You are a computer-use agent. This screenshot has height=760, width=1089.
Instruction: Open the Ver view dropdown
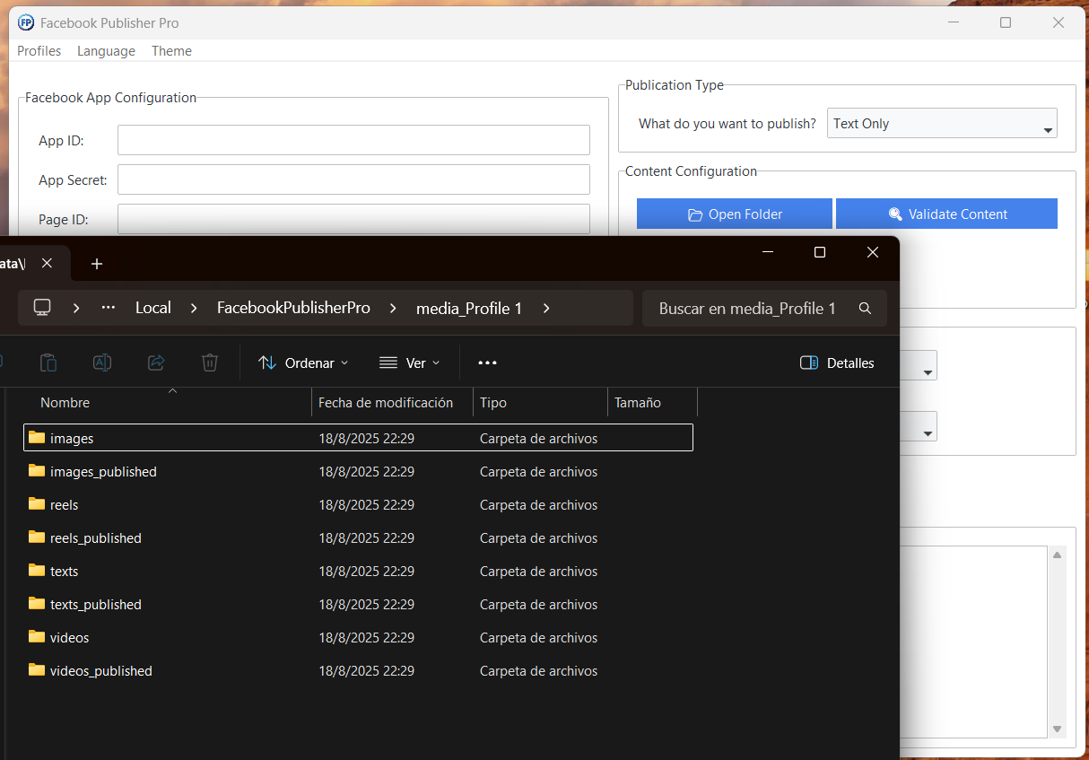click(410, 363)
